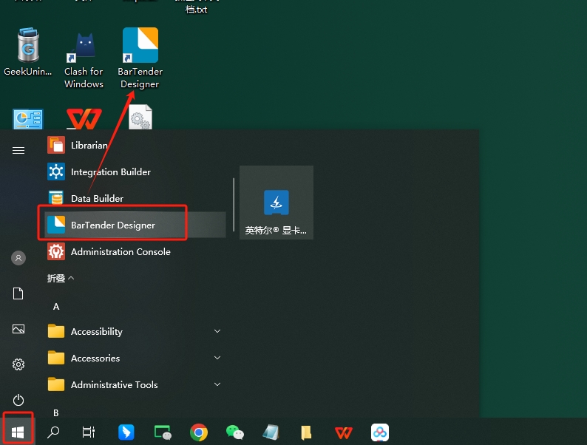Open the yellow file icon on taskbar
This screenshot has height=445, width=587.
tap(306, 432)
